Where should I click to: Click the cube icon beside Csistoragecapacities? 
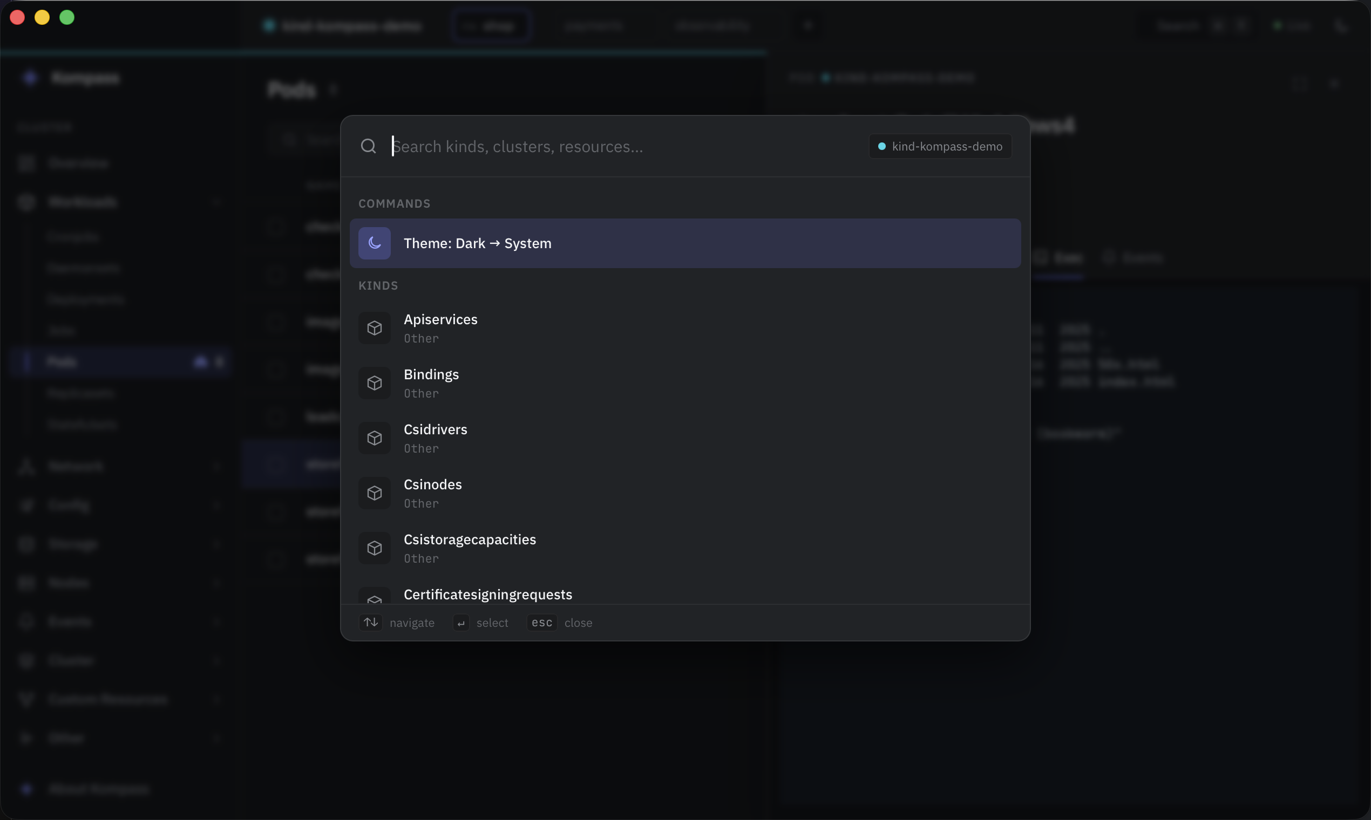point(374,548)
